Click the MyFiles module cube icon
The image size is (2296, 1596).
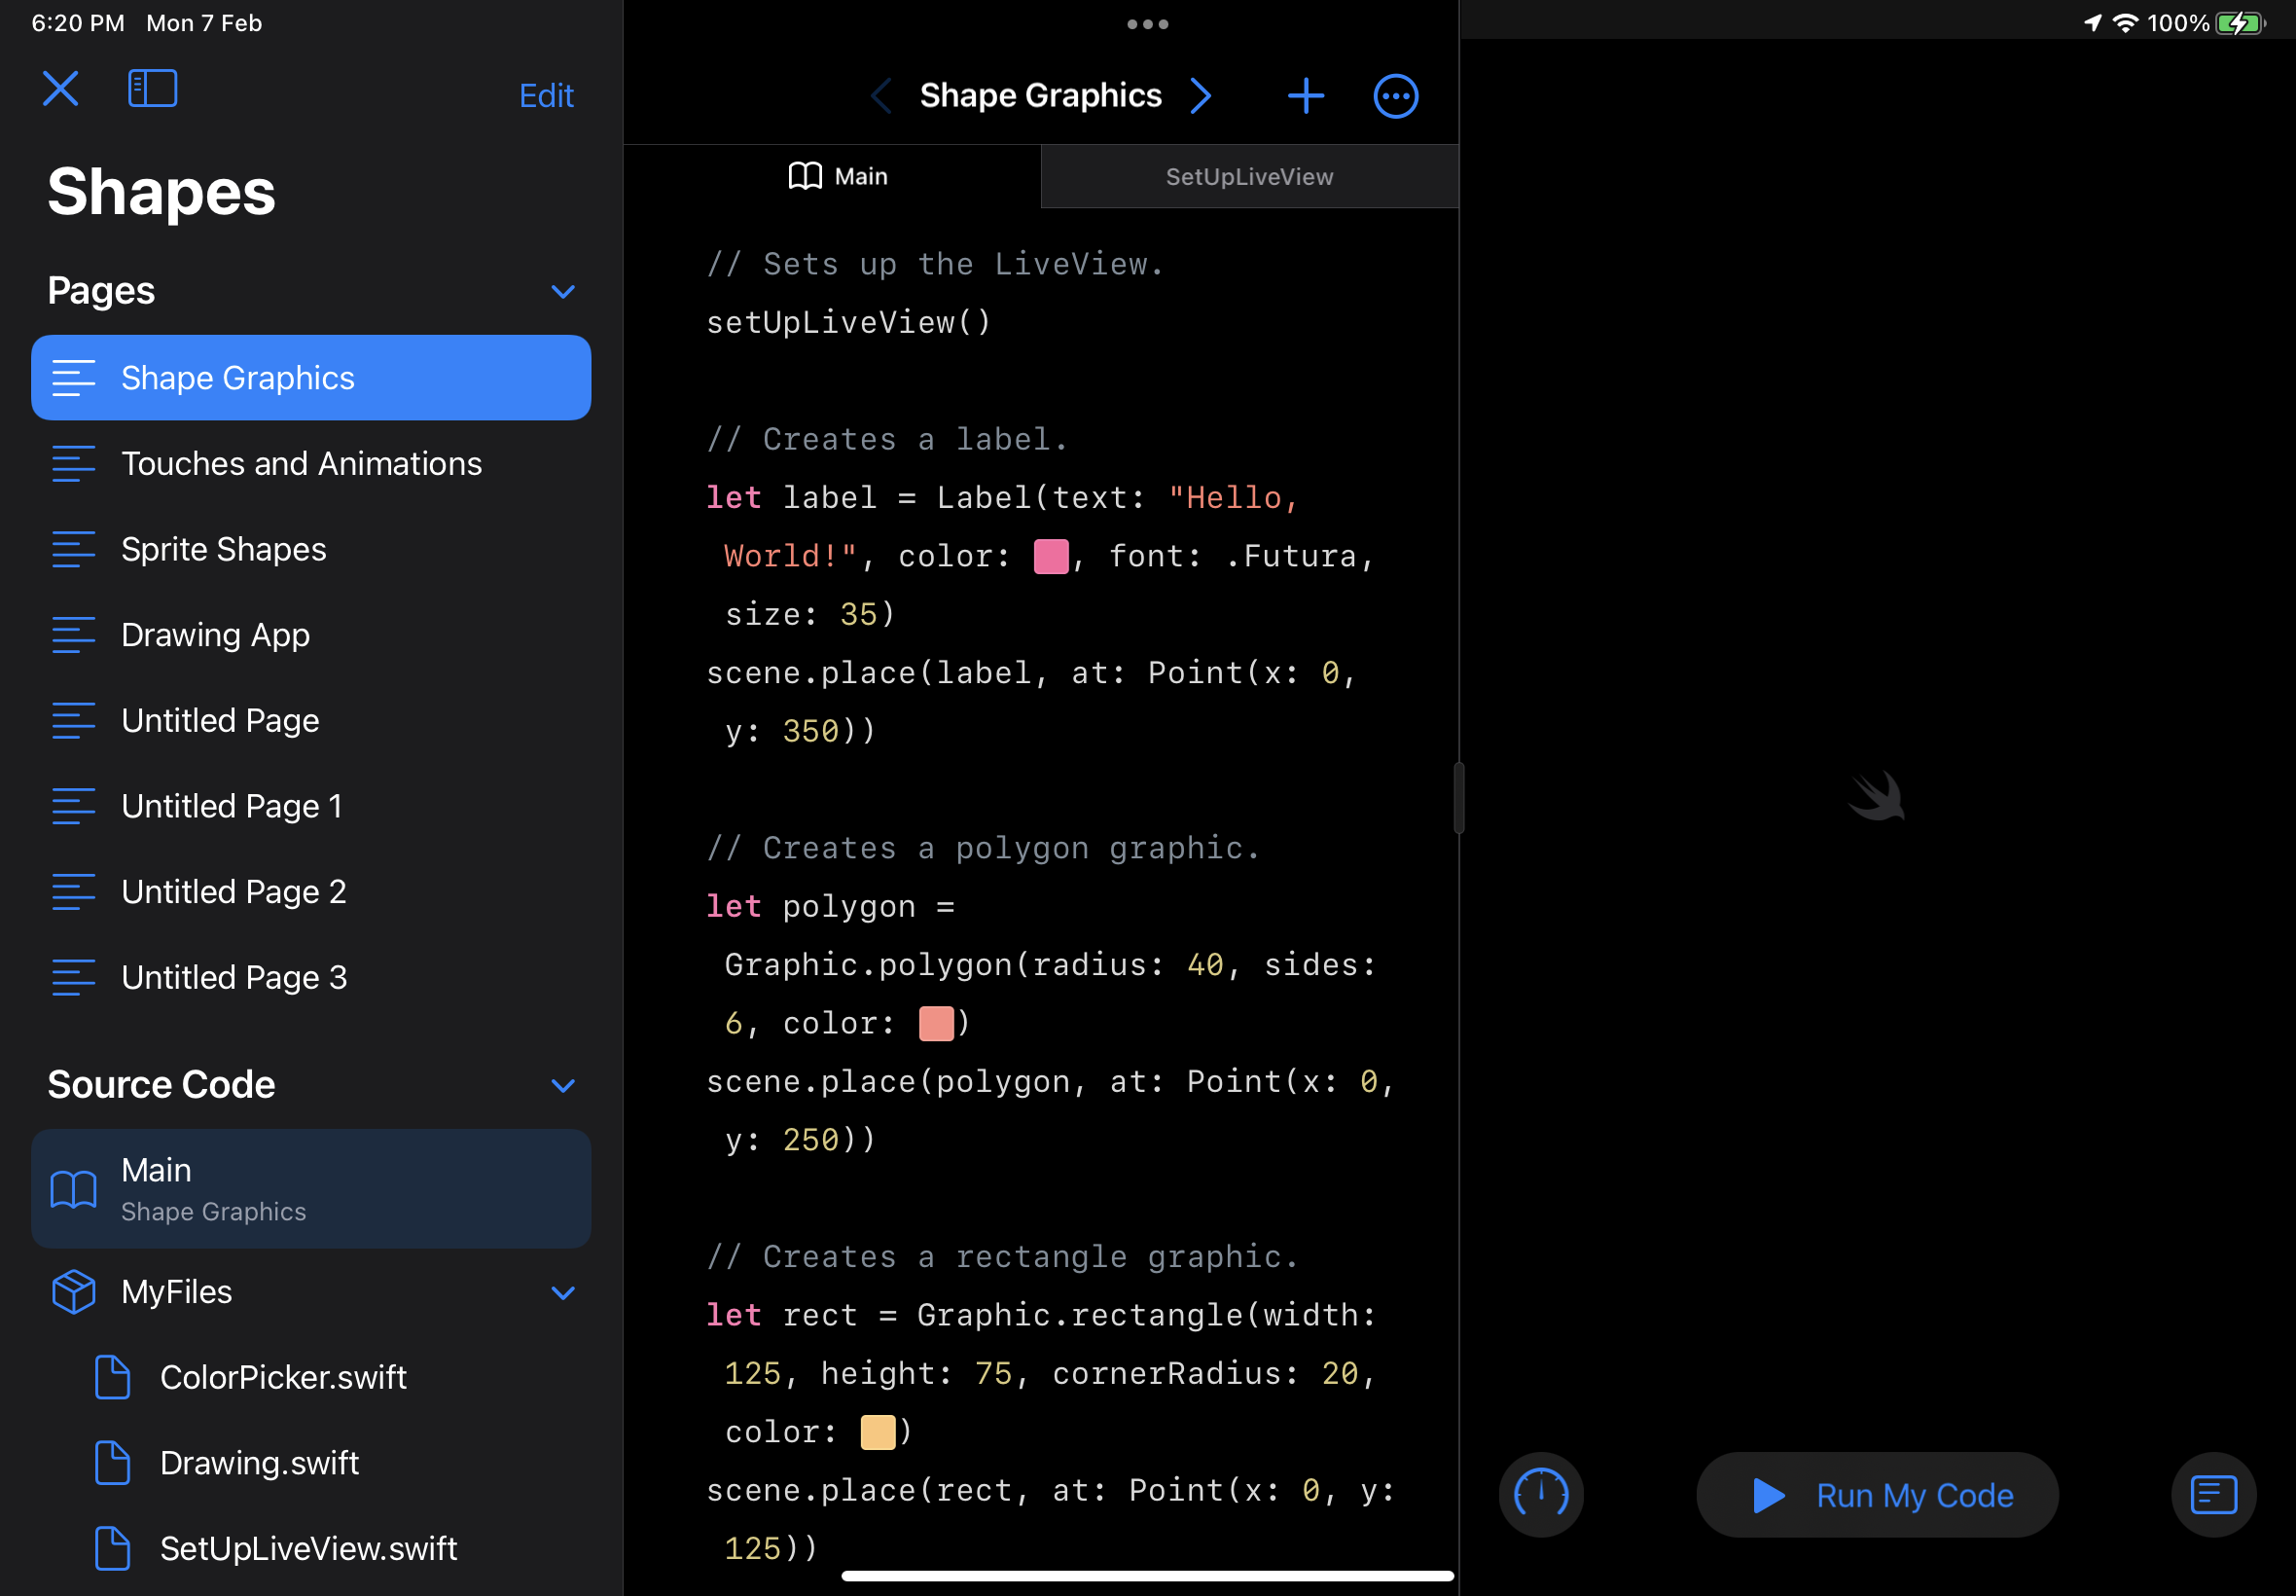pos(74,1292)
